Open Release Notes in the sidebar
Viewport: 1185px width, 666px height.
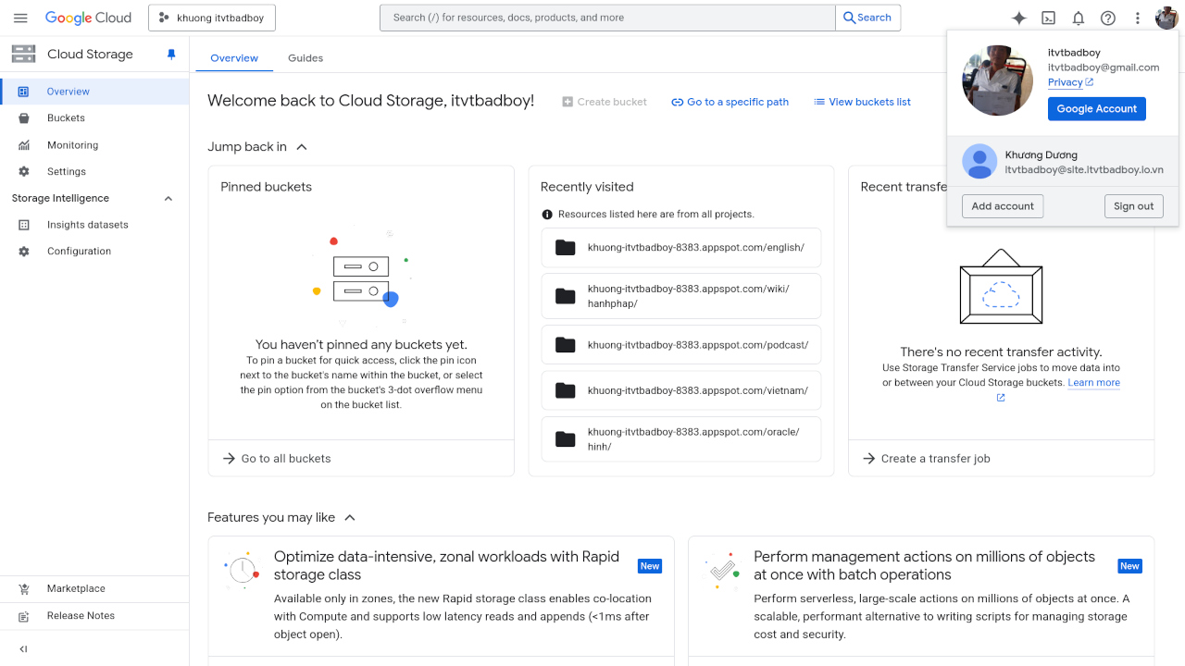pos(94,616)
